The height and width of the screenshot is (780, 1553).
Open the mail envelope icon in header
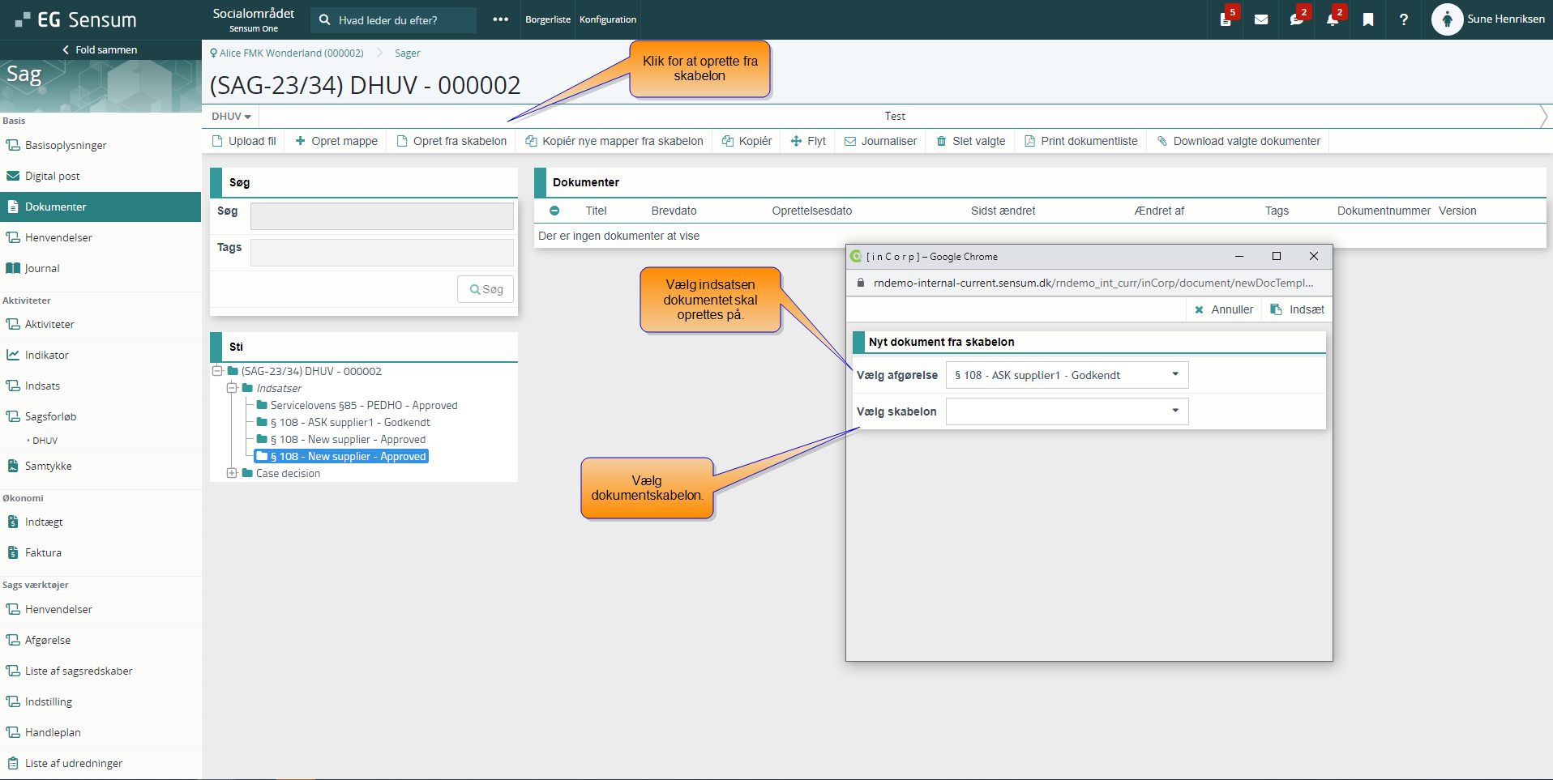(x=1261, y=19)
